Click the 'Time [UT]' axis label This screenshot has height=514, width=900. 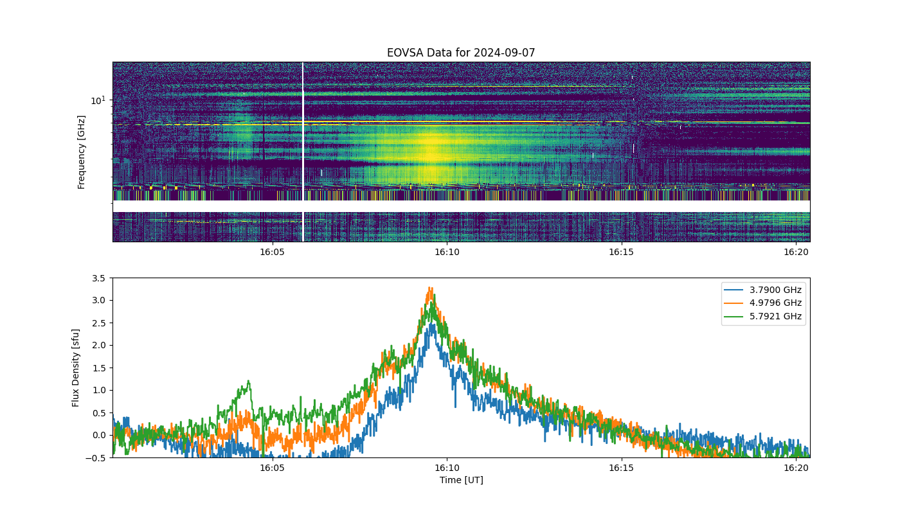coord(461,480)
